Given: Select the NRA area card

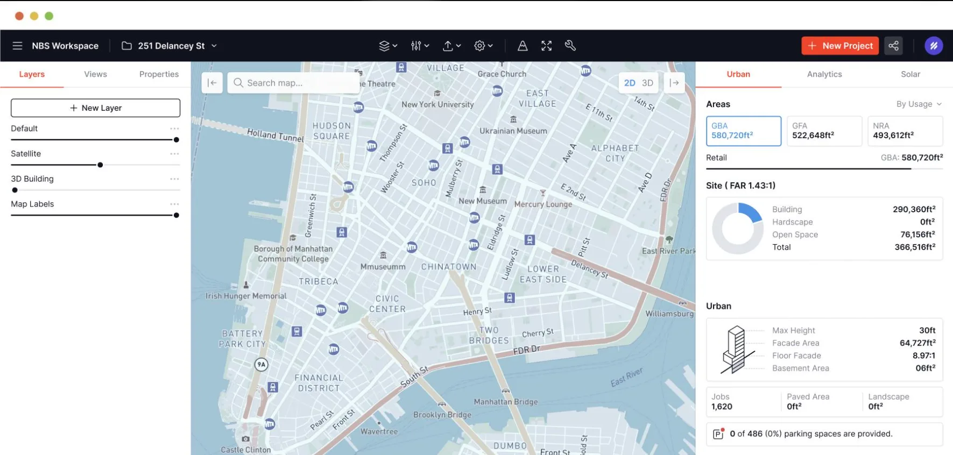Looking at the screenshot, I should tap(905, 131).
